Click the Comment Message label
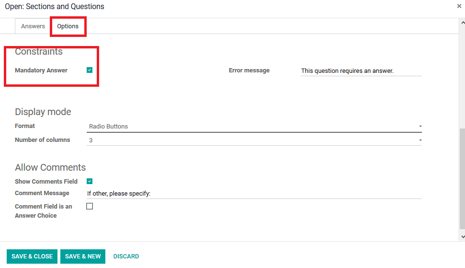The width and height of the screenshot is (465, 268). pyautogui.click(x=42, y=193)
